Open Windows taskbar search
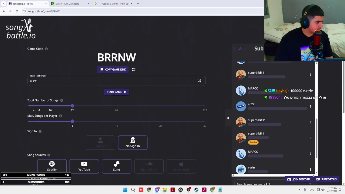 [x=133, y=190]
